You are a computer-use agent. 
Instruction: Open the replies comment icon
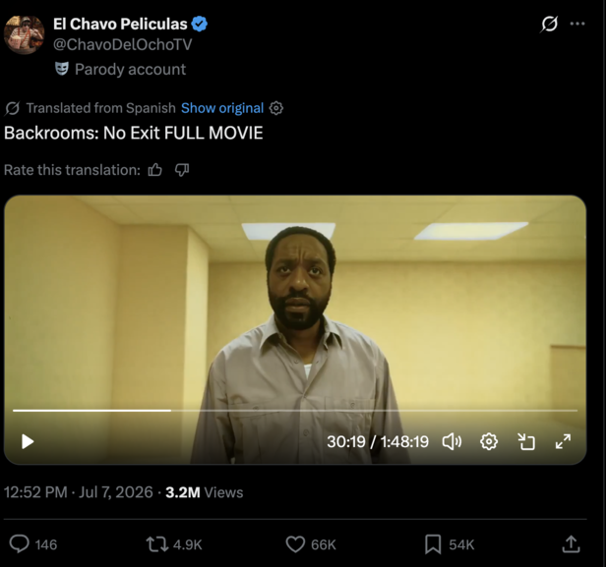tap(20, 544)
